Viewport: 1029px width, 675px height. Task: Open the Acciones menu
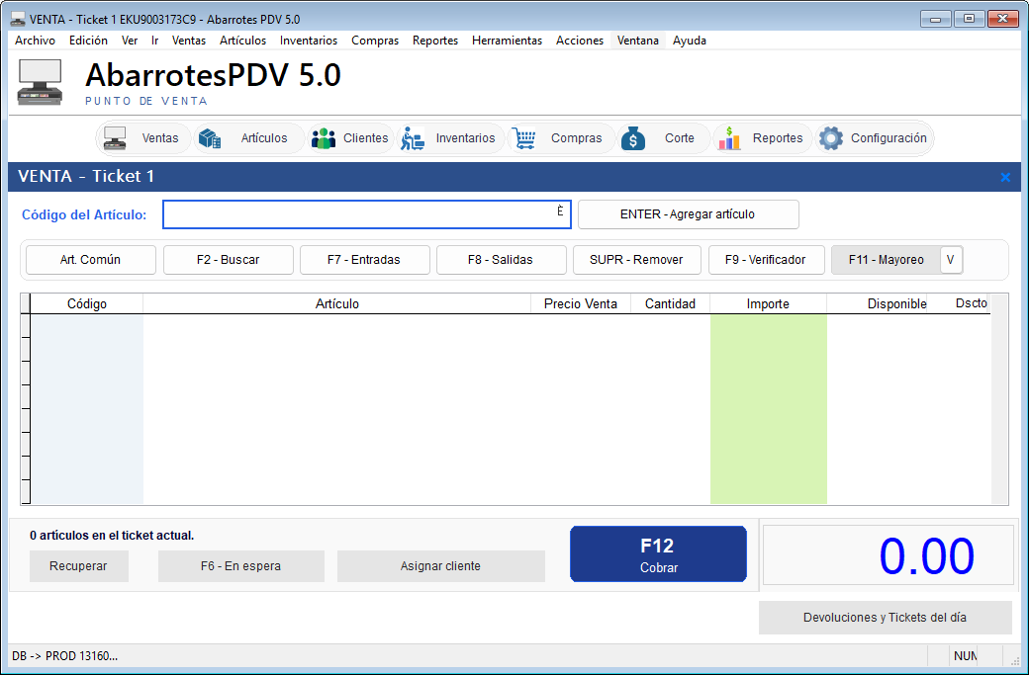click(x=580, y=41)
